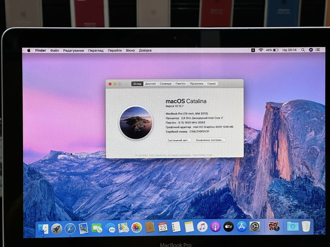Image resolution: width=330 pixels, height=247 pixels.
Task: Switch to the Пам'ять tab
Action: [181, 84]
